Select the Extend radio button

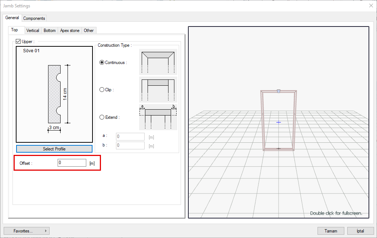(102, 117)
